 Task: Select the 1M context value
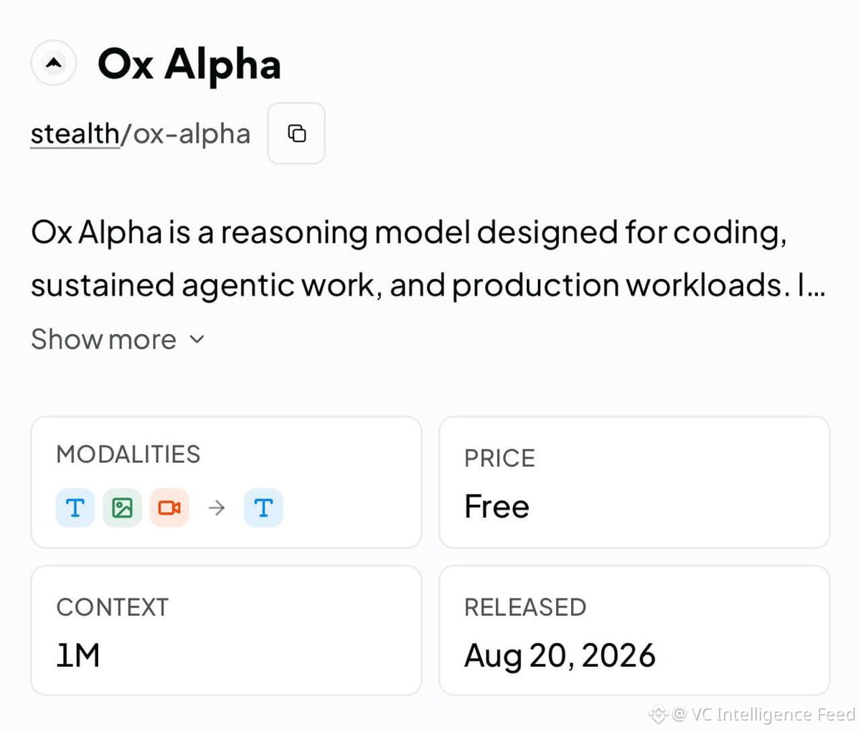tap(77, 655)
